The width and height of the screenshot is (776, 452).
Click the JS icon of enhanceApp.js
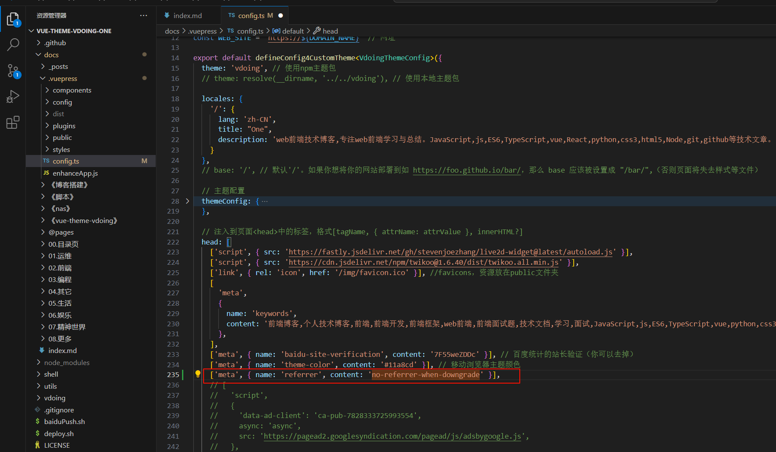click(x=46, y=173)
